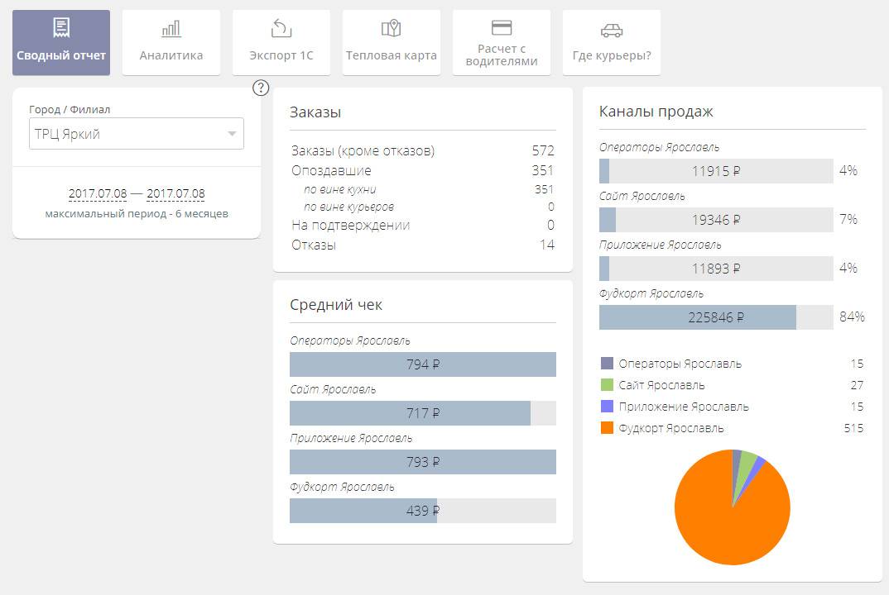Click the 515 count in the legend
The height and width of the screenshot is (595, 889).
[854, 428]
